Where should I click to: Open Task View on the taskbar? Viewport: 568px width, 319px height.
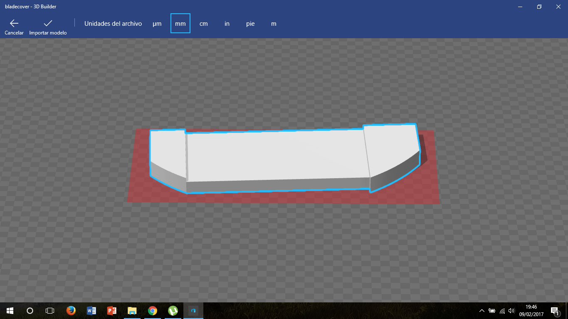[50, 310]
